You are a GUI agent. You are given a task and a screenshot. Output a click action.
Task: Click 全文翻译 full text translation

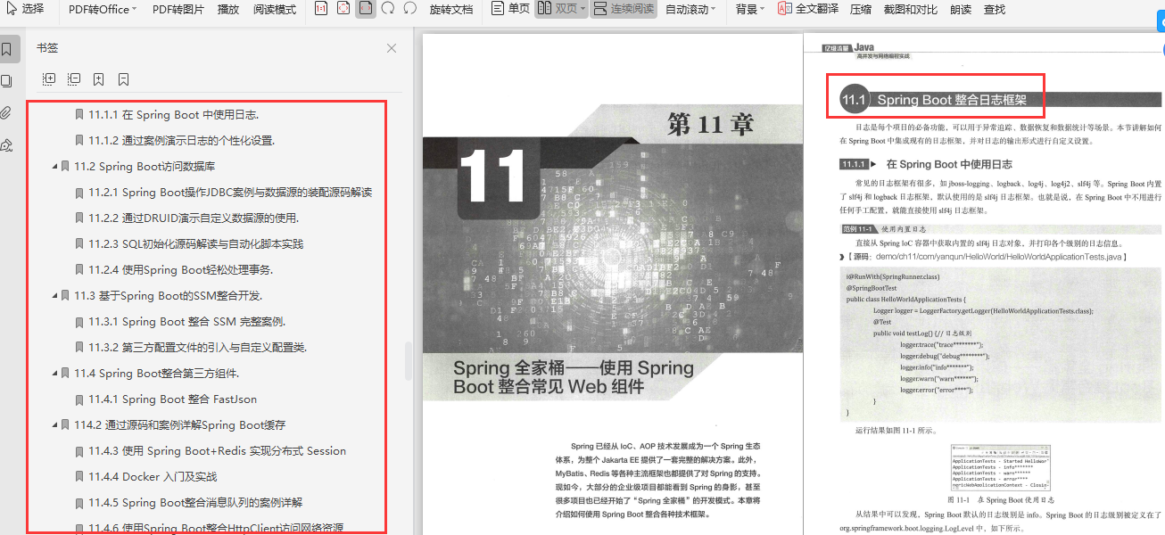click(808, 9)
